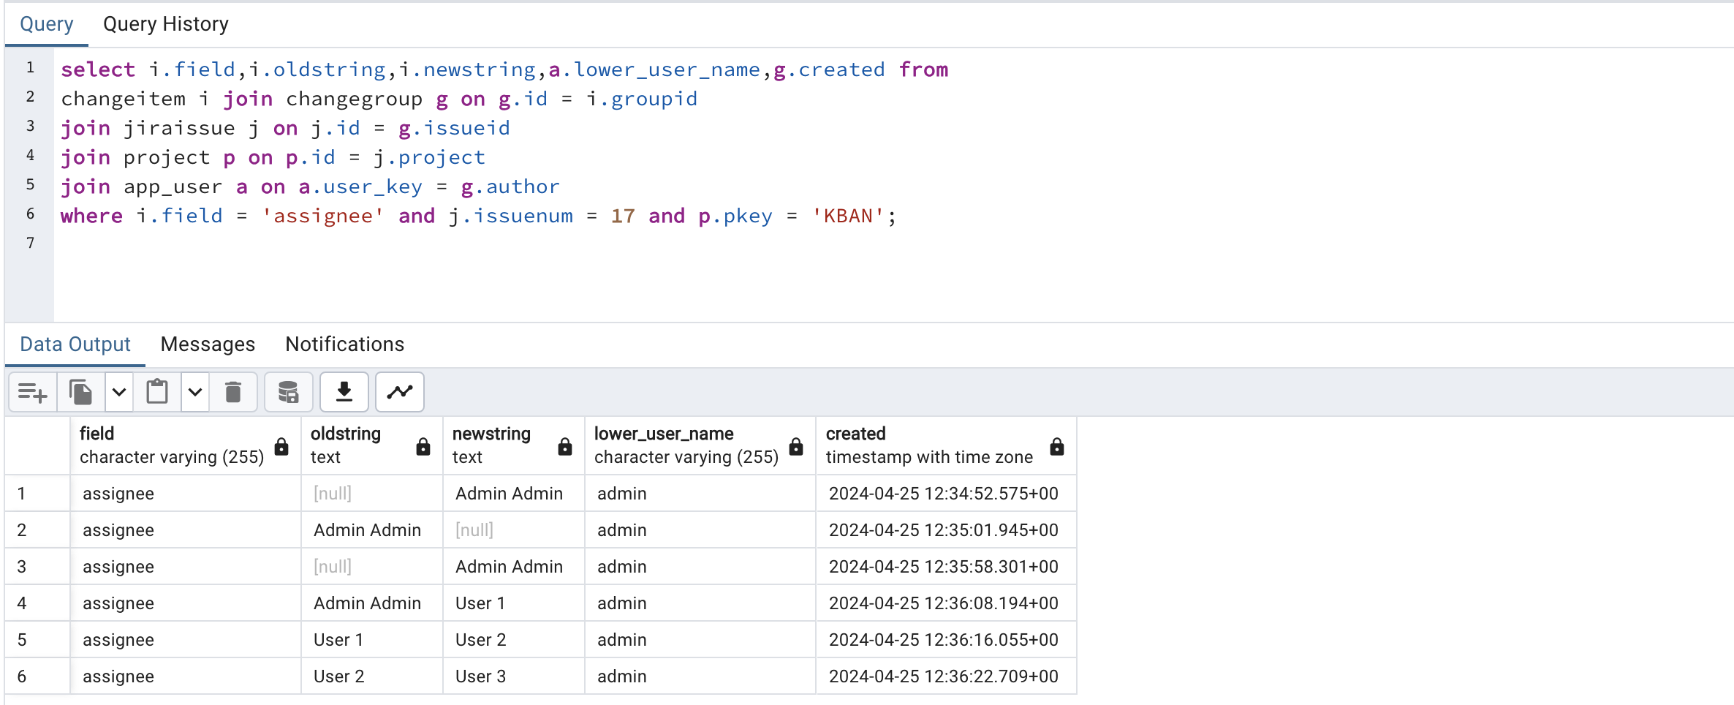
Task: Click the User 3 cell in row 6
Action: tap(480, 676)
